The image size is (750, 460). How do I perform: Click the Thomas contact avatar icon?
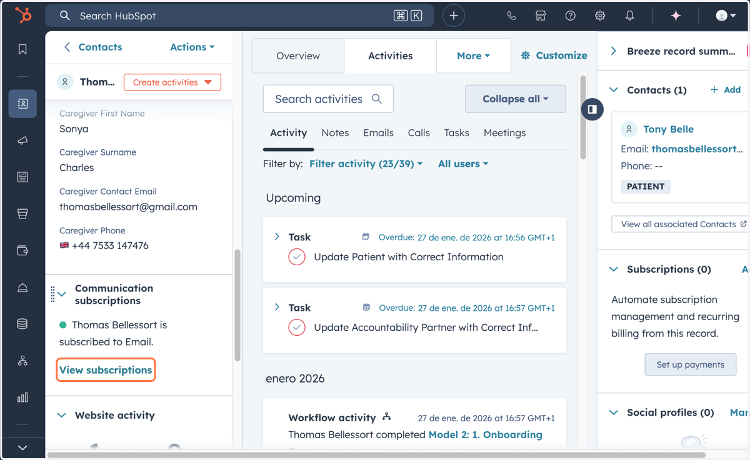click(x=65, y=82)
